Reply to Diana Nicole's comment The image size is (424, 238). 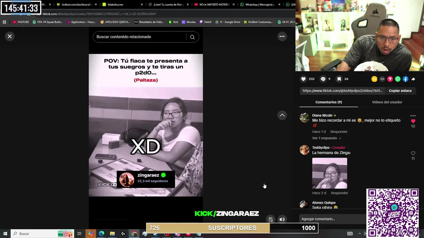click(x=339, y=132)
